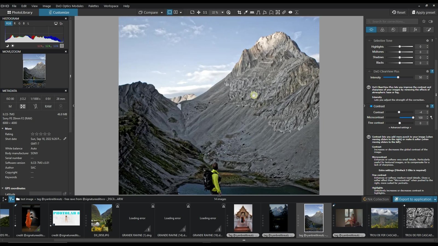This screenshot has height=246, width=438.
Task: Select the Zoom to fit icon
Action: click(192, 12)
